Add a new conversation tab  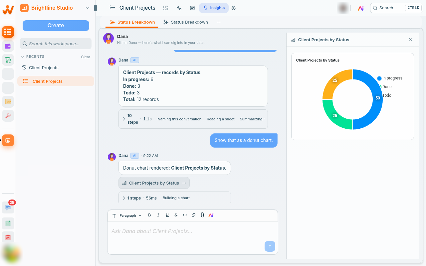click(219, 22)
